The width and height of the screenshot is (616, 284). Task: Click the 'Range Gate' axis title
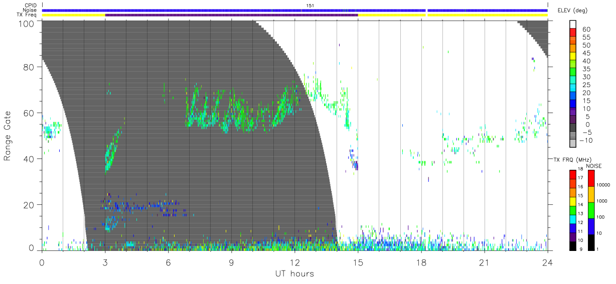click(8, 136)
